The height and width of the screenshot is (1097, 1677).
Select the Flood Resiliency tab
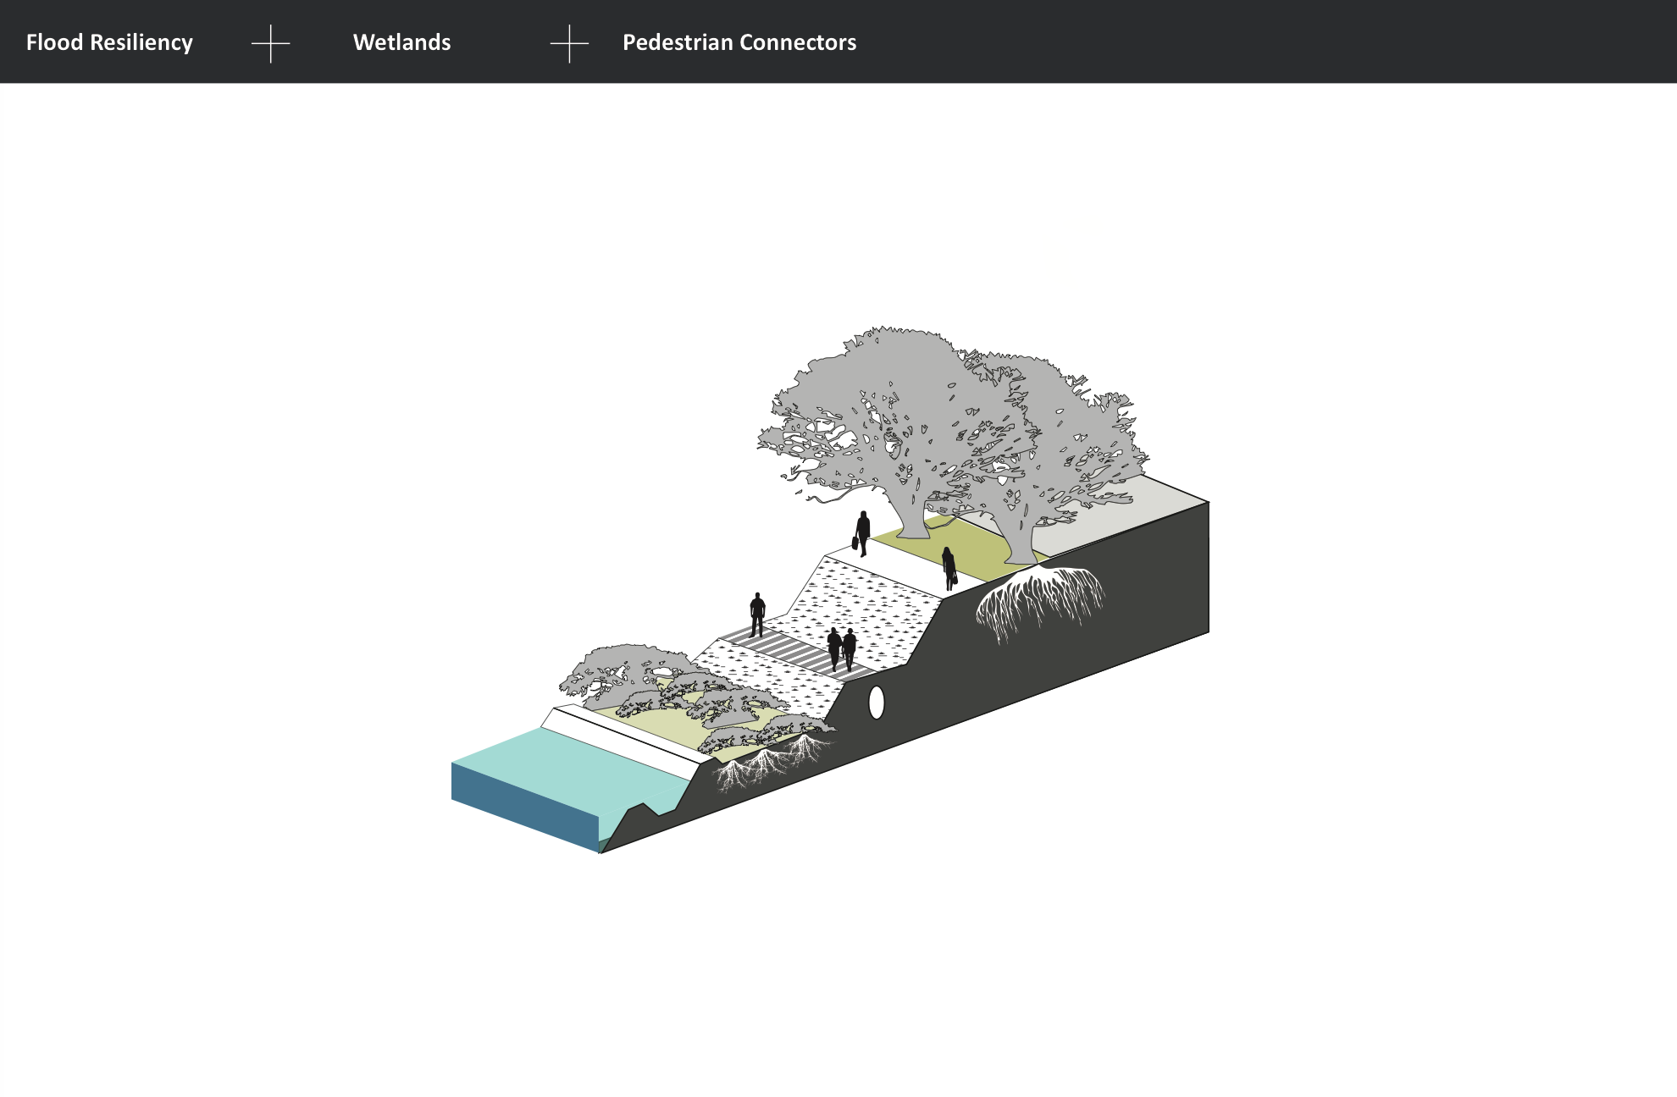[x=109, y=42]
